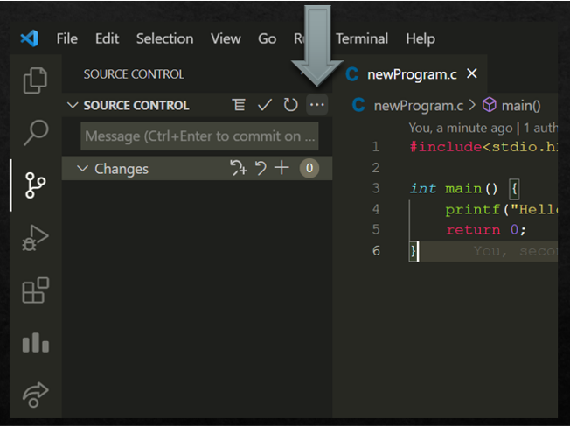Click the Changes count badge showing 0

(x=309, y=168)
